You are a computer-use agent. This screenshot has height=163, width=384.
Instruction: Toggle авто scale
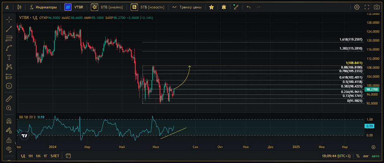point(375,156)
